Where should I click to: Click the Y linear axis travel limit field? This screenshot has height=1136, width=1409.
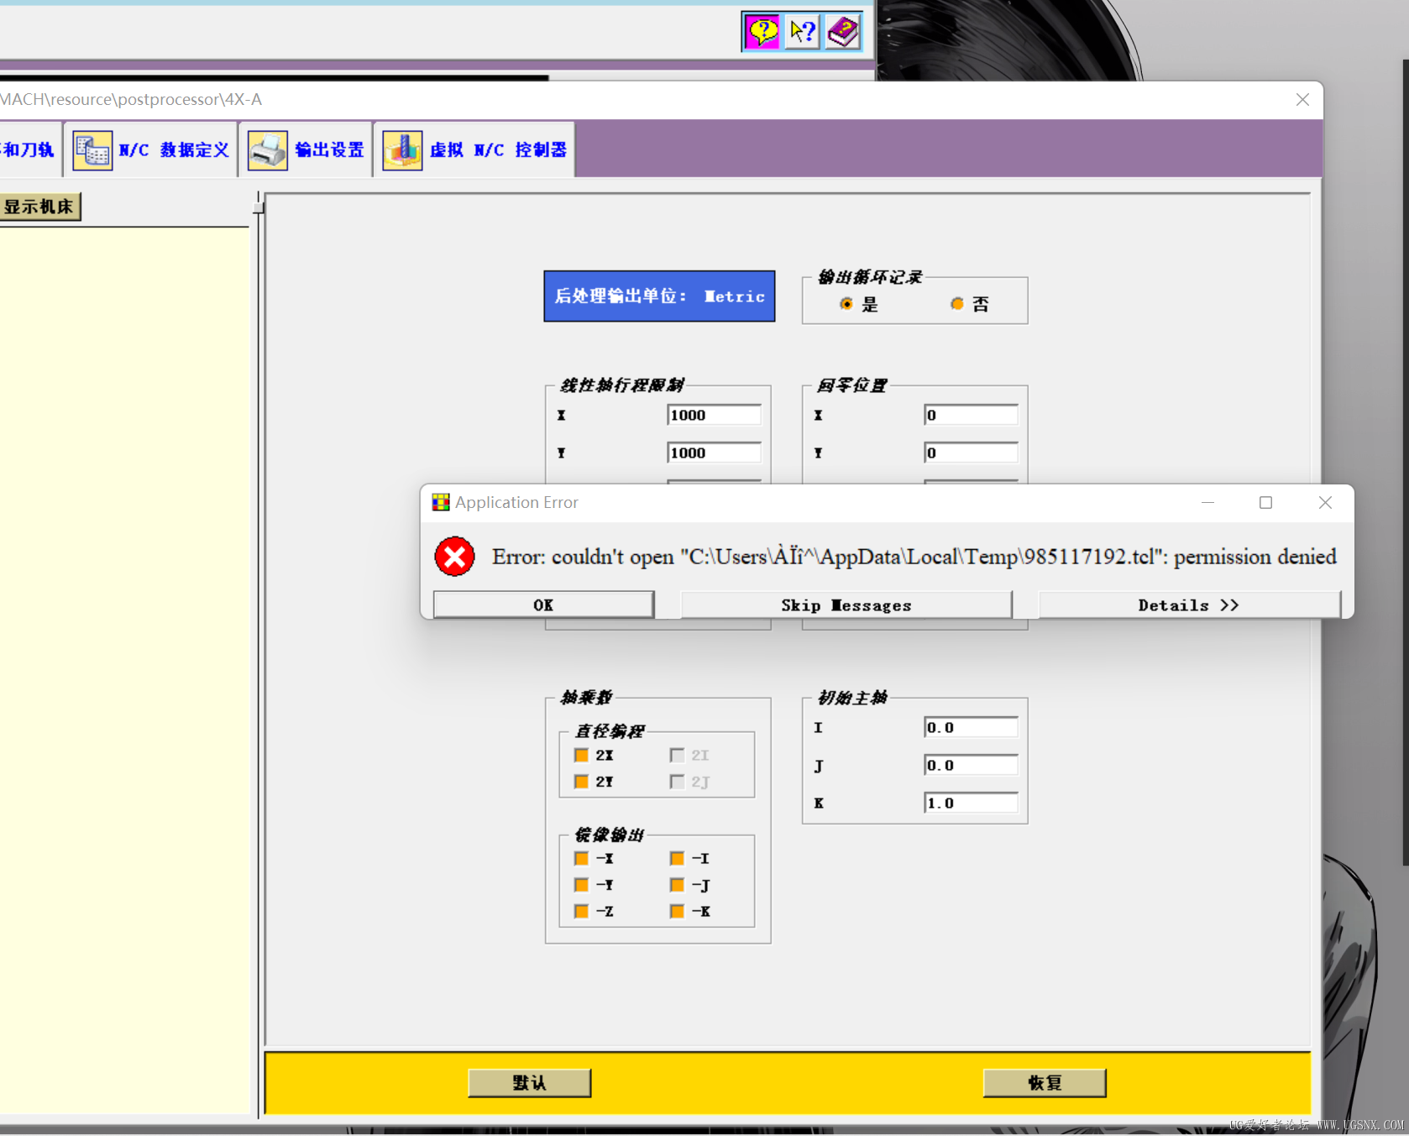tap(714, 453)
